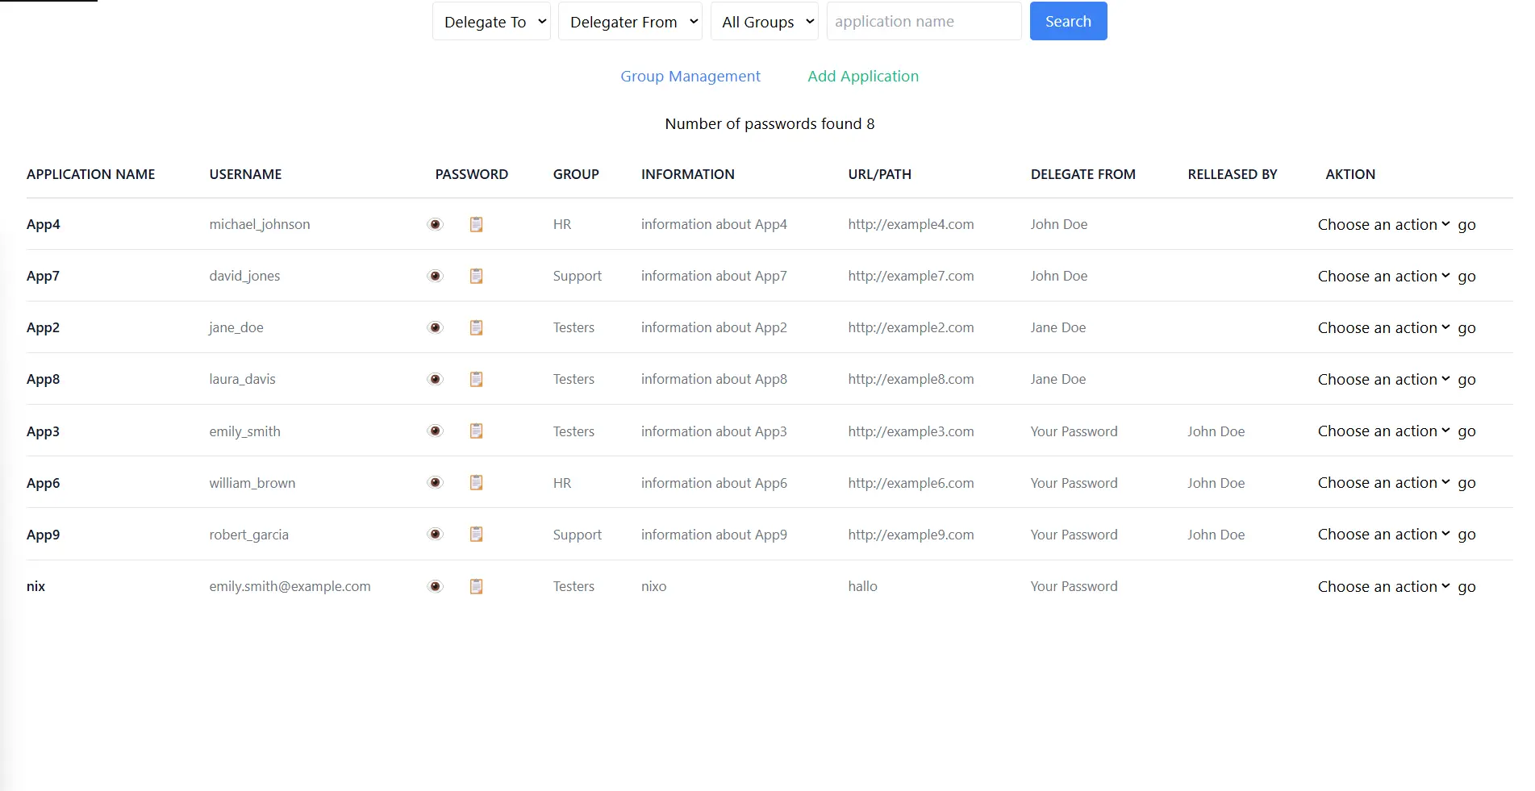
Task: Show password for david_jones entry
Action: pyautogui.click(x=436, y=276)
